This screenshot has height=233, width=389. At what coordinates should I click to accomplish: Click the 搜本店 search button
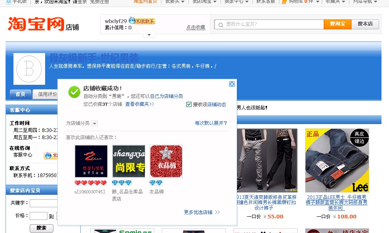point(365,24)
